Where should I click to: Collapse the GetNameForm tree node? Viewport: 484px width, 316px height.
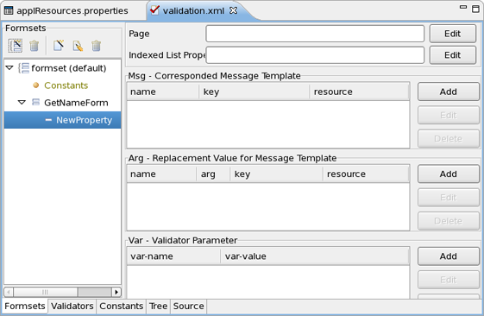[x=22, y=102]
